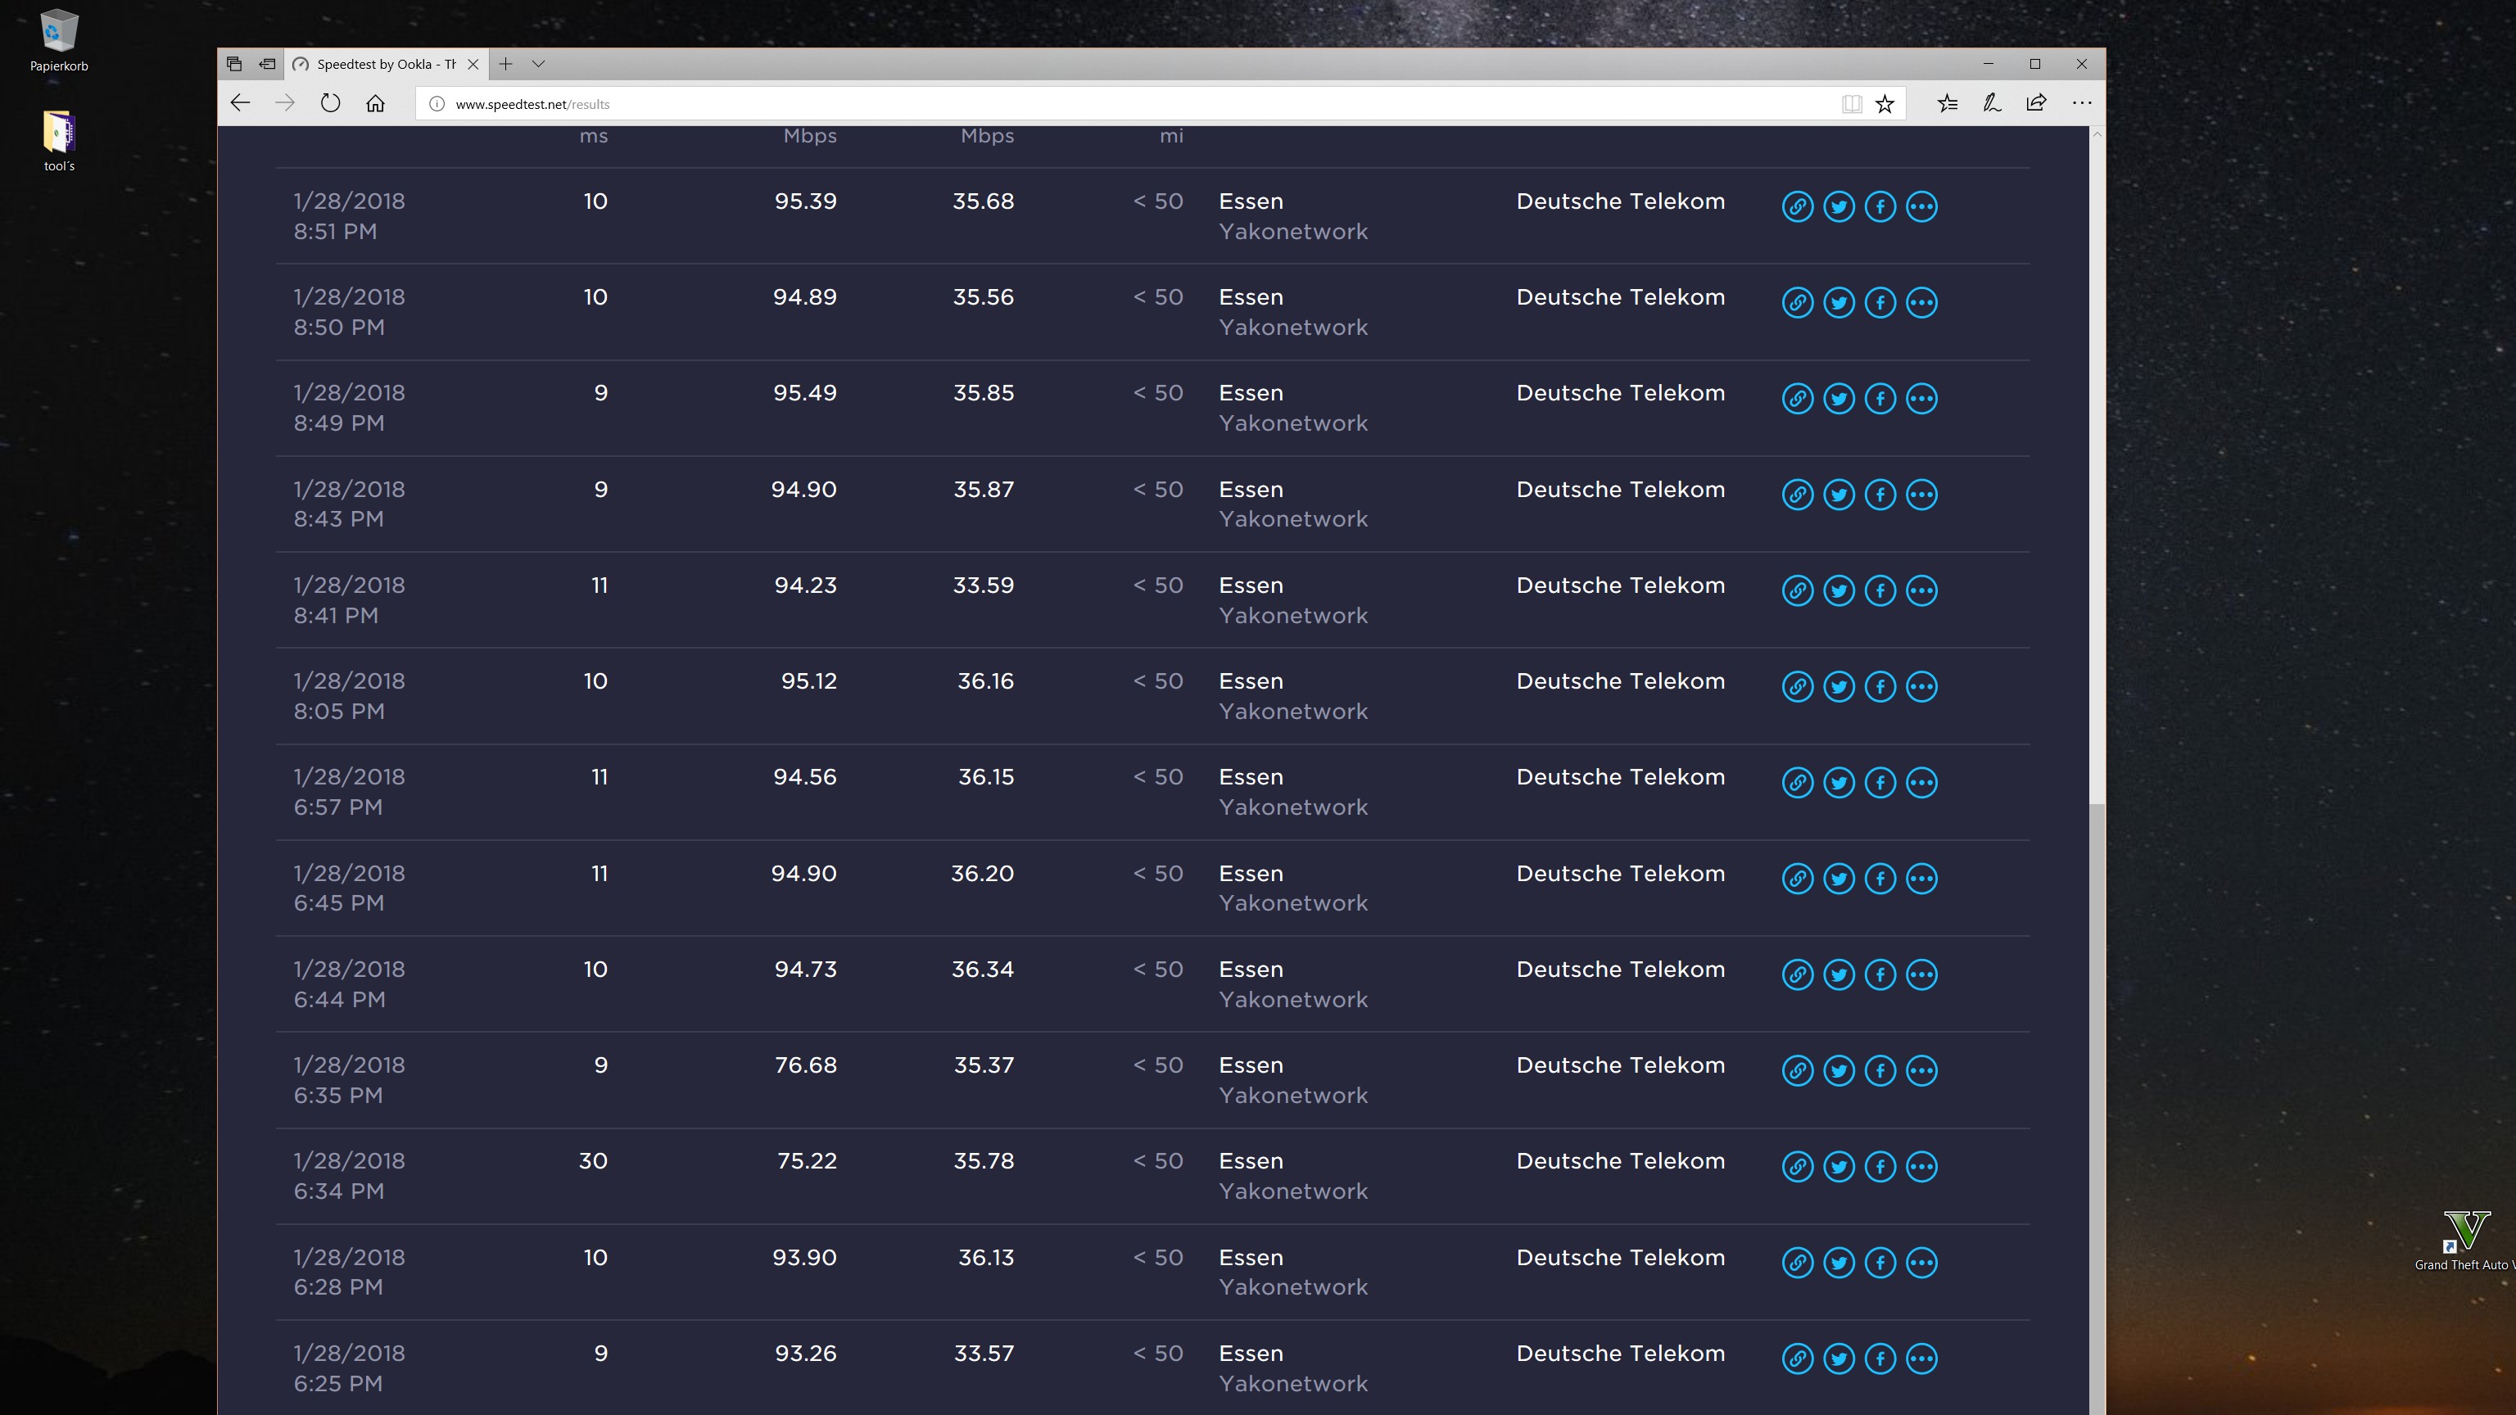Viewport: 2516px width, 1415px height.
Task: Expand the tab preview chevron
Action: pos(538,65)
